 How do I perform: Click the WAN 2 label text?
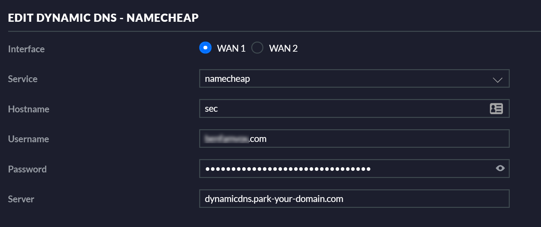[283, 48]
